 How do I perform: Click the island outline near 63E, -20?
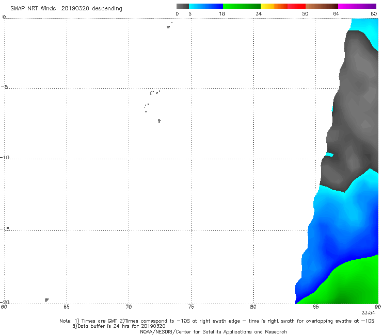pyautogui.click(x=46, y=300)
